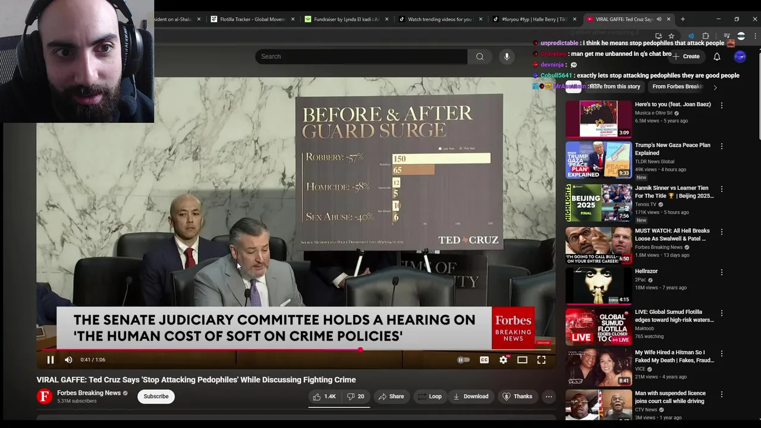Viewport: 761px width, 428px height.
Task: Open the notifications bell
Action: [717, 56]
